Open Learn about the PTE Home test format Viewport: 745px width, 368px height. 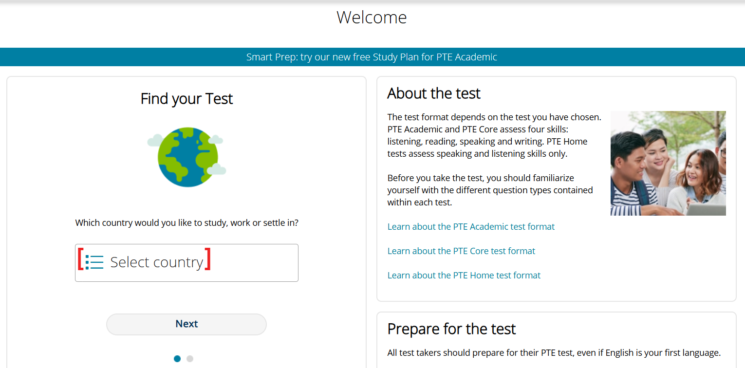[464, 276]
